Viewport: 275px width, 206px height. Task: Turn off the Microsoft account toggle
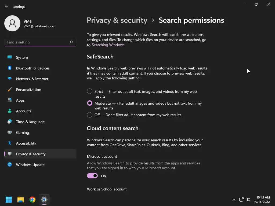click(92, 176)
